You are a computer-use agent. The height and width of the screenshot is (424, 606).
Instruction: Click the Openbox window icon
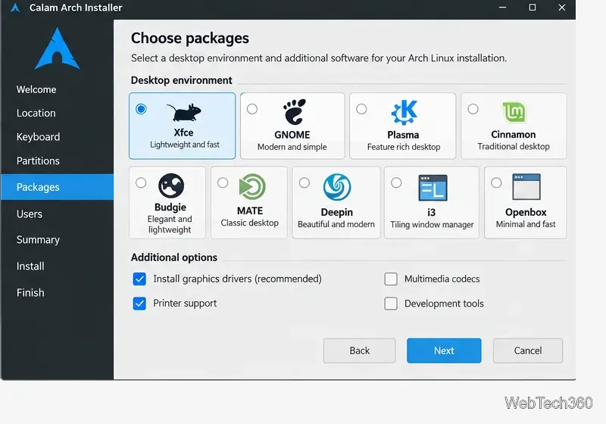point(526,187)
